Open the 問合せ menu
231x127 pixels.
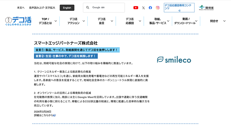(x=214, y=21)
